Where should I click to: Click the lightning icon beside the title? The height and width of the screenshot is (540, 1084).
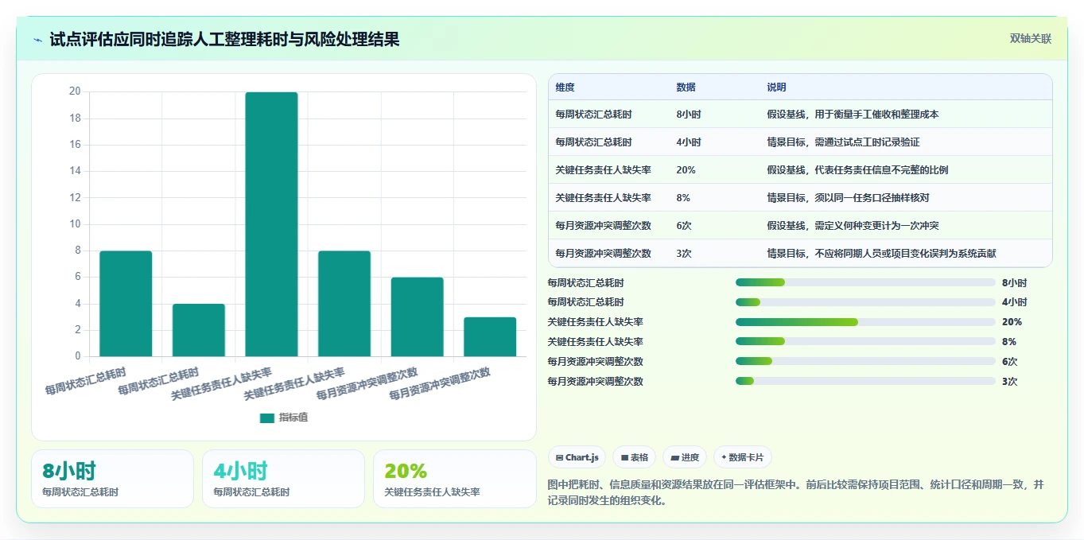coord(38,39)
